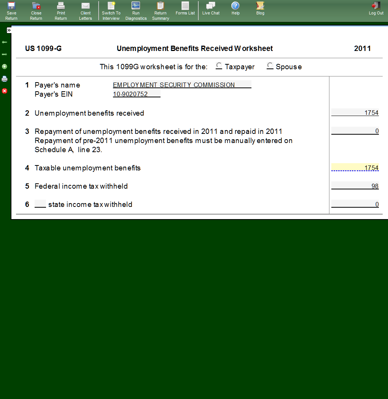Screen dimensions: 388x399
Task: Select the Spouse radio button
Action: click(x=270, y=66)
